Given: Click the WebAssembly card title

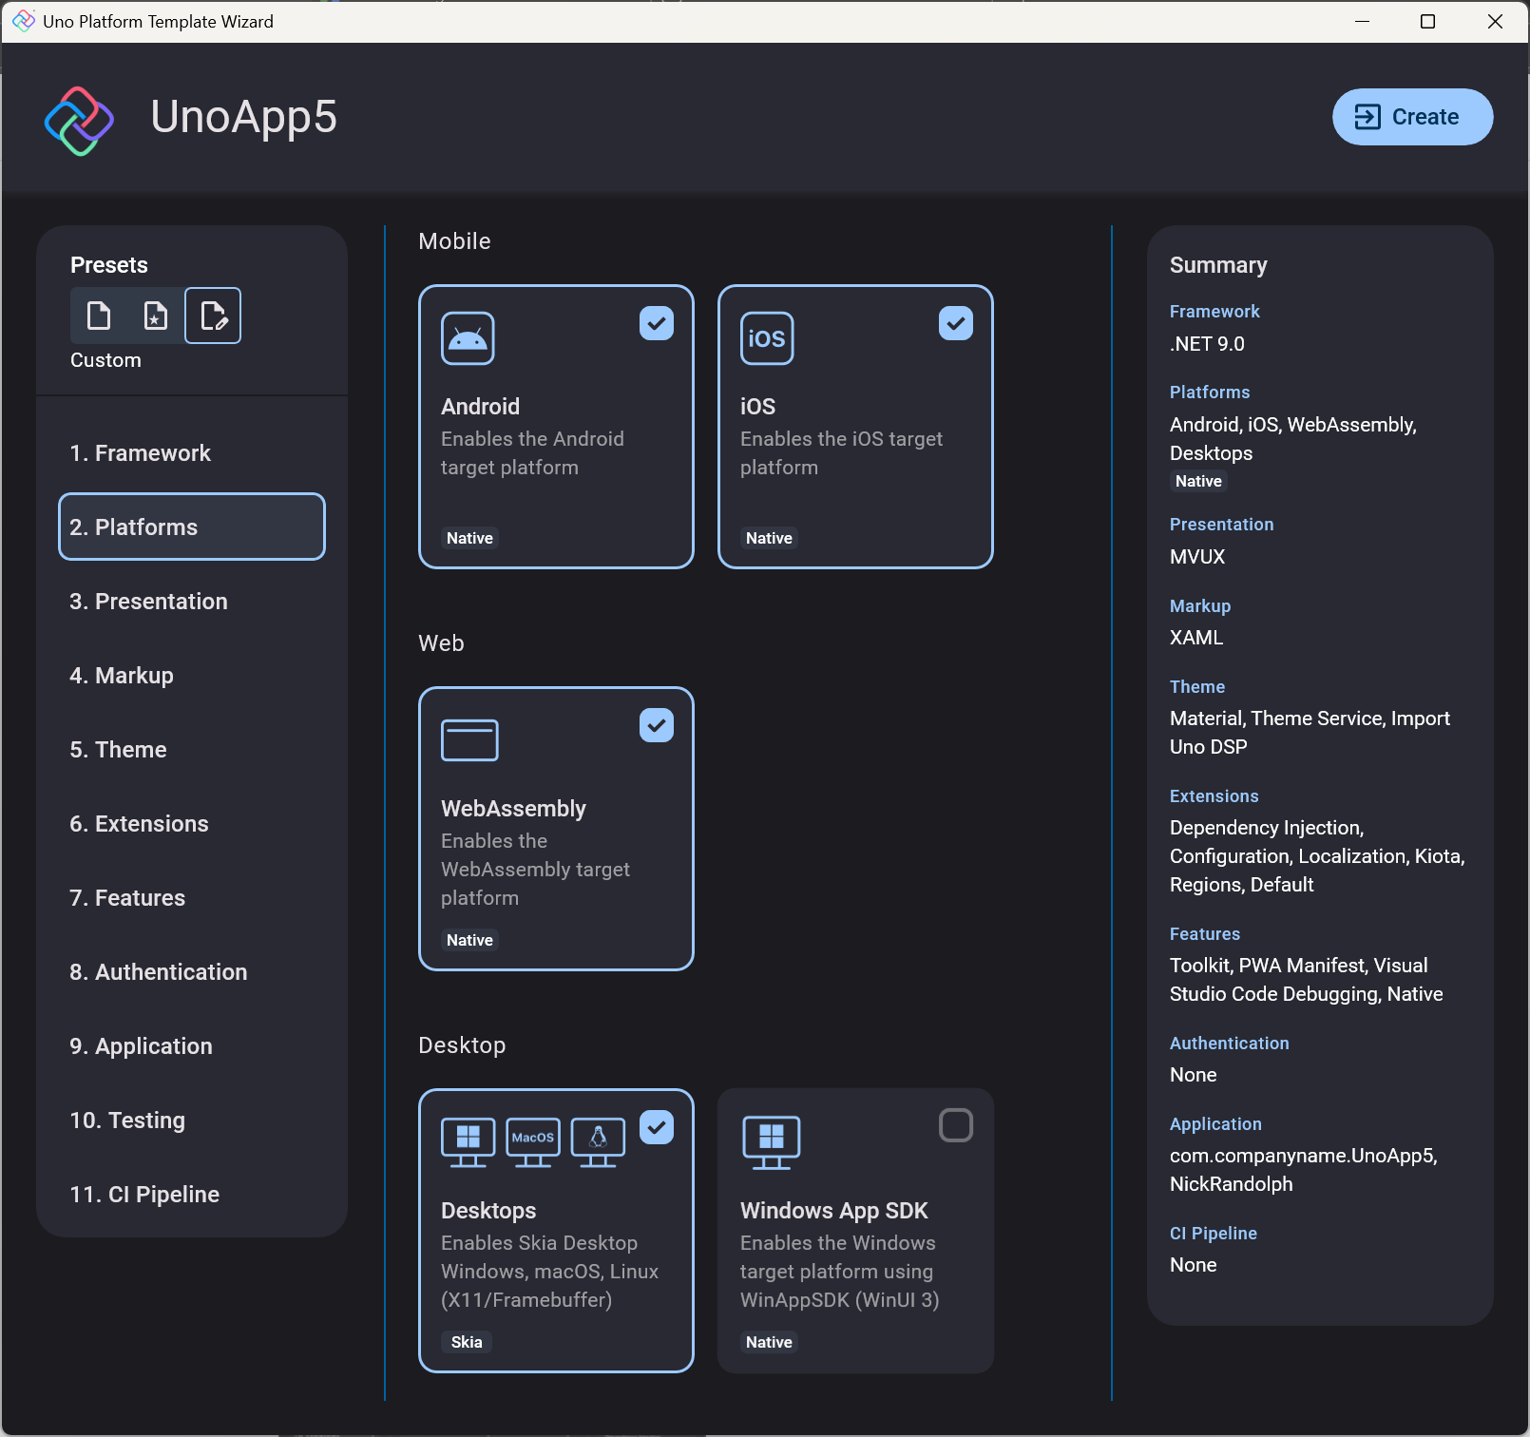Looking at the screenshot, I should [x=513, y=809].
